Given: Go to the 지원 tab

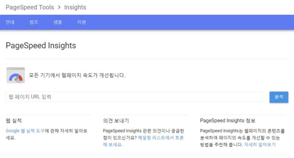Looking at the screenshot, I should [x=81, y=22].
